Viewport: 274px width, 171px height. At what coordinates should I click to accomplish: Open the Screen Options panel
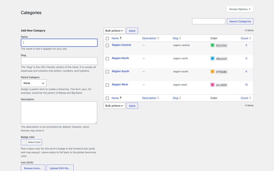[240, 9]
